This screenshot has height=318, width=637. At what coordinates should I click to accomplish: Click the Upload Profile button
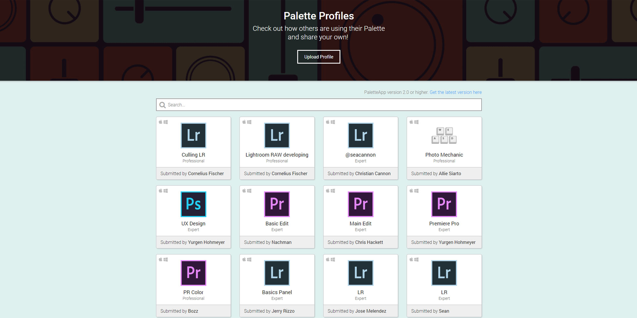click(318, 57)
